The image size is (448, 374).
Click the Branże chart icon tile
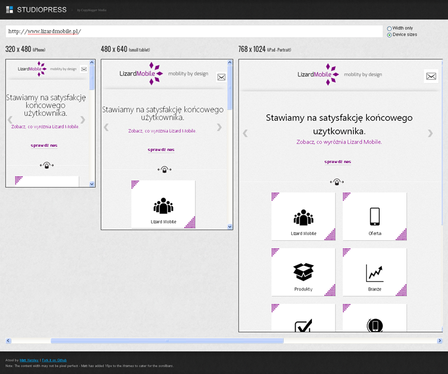click(374, 273)
